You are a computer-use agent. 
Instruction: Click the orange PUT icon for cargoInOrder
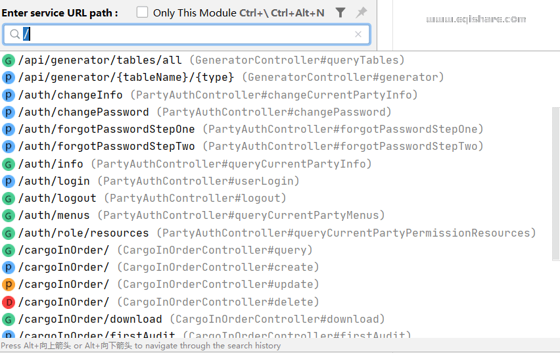(x=9, y=285)
